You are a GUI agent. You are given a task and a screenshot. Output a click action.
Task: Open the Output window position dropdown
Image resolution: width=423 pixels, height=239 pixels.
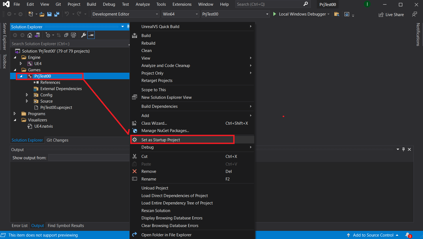pos(398,149)
